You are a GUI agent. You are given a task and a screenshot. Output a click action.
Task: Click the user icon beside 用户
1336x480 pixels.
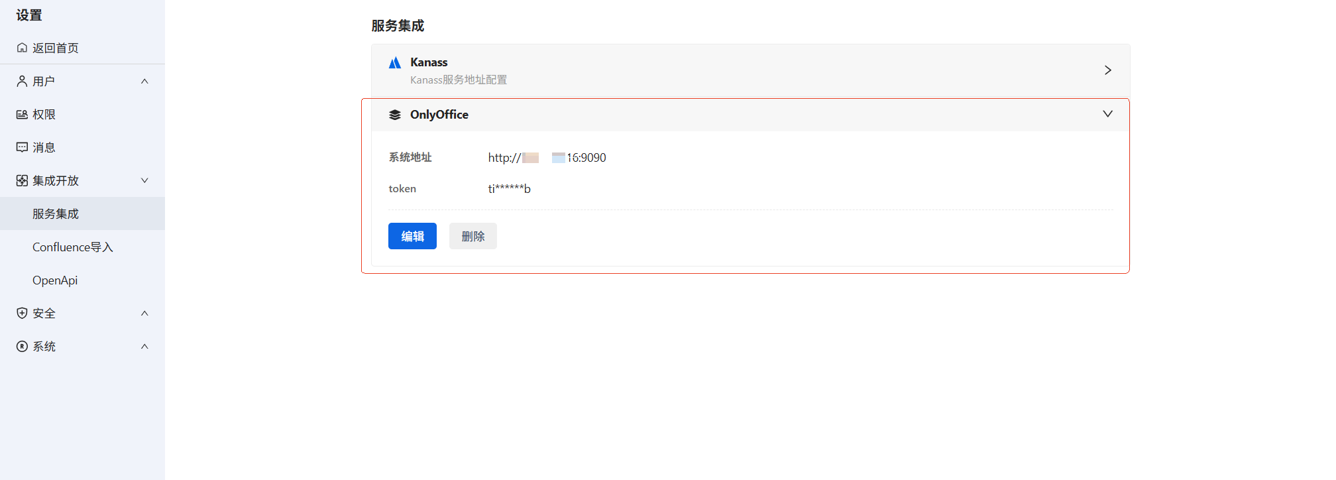(22, 81)
